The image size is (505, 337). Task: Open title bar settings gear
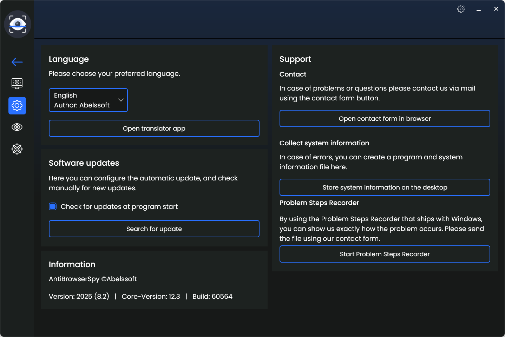[x=461, y=9]
